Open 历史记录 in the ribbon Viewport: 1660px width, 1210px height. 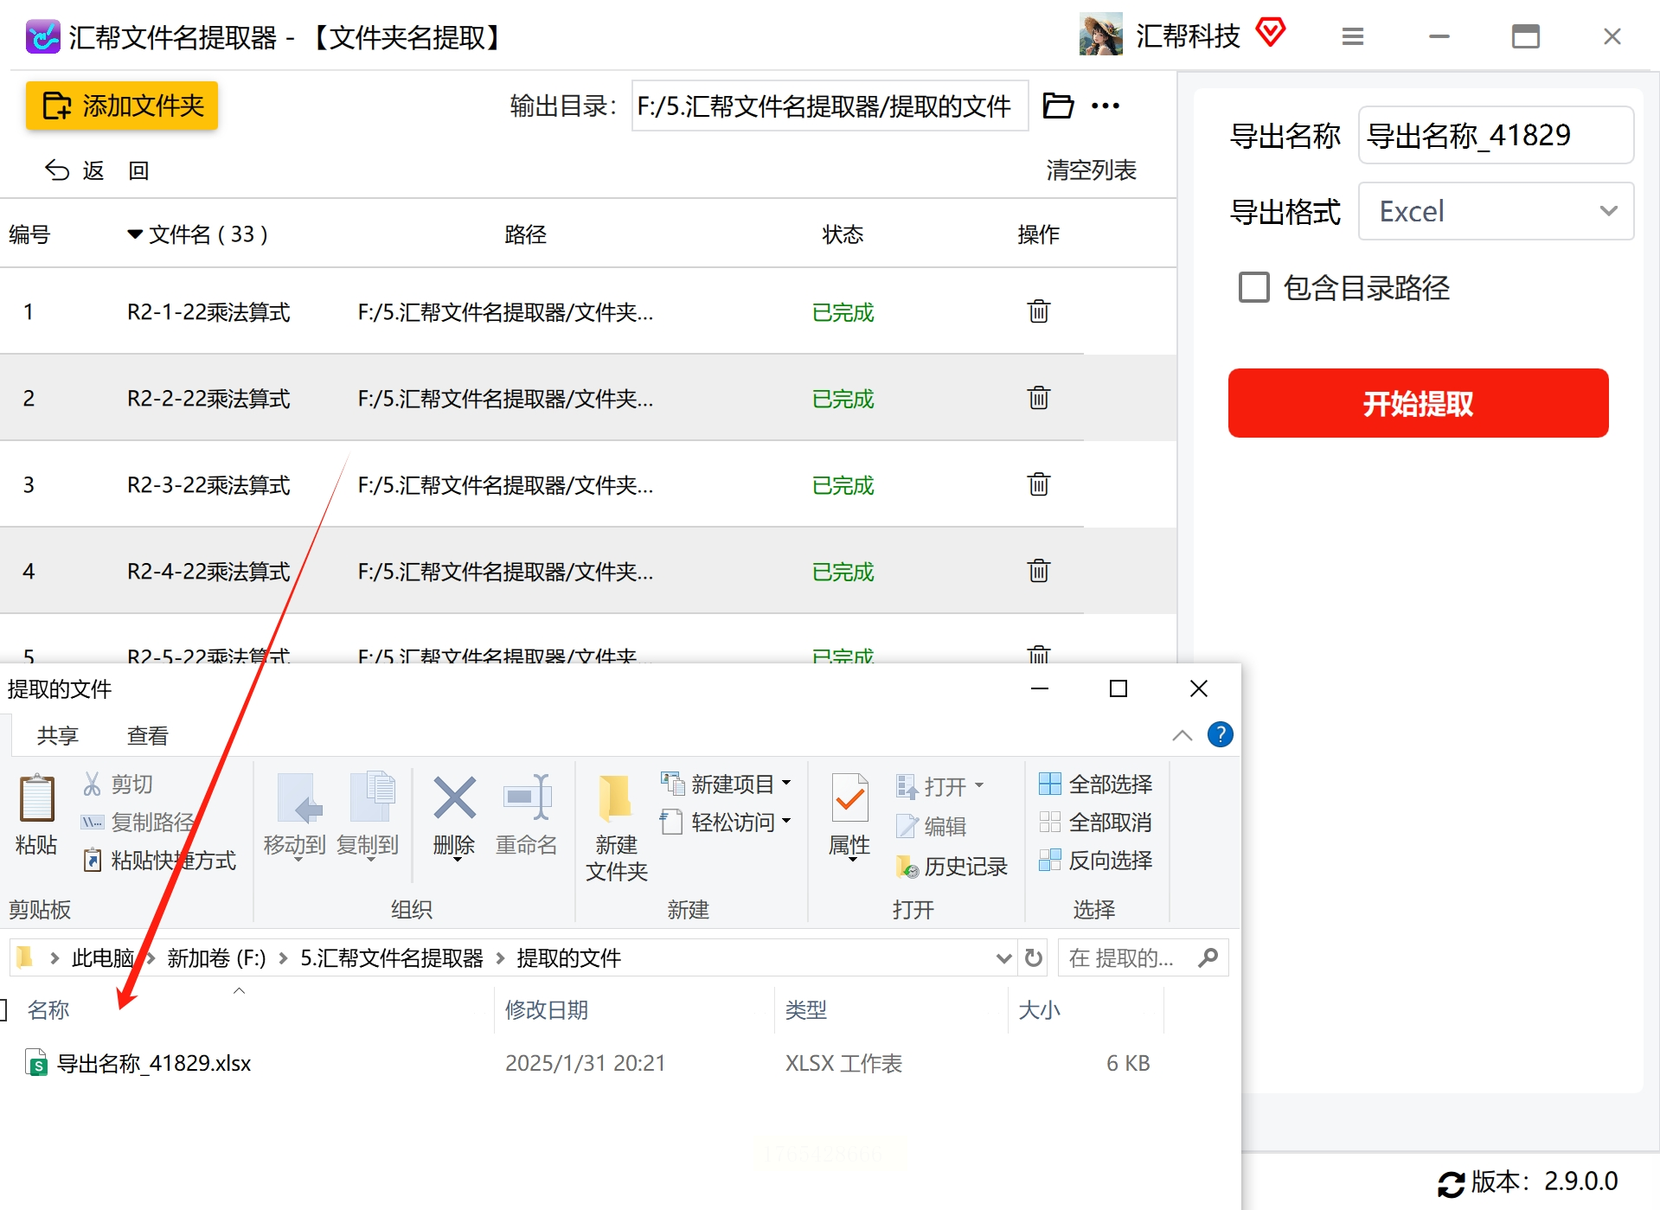point(952,866)
